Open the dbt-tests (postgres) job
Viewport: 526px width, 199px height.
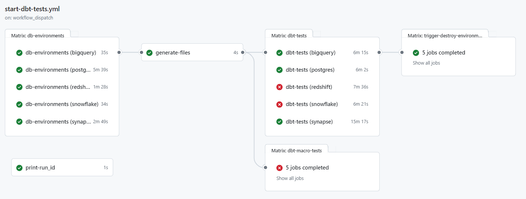click(x=310, y=70)
